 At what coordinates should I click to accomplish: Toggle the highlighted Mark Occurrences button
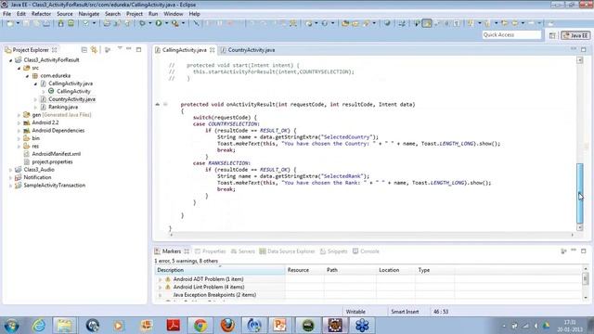(x=427, y=23)
